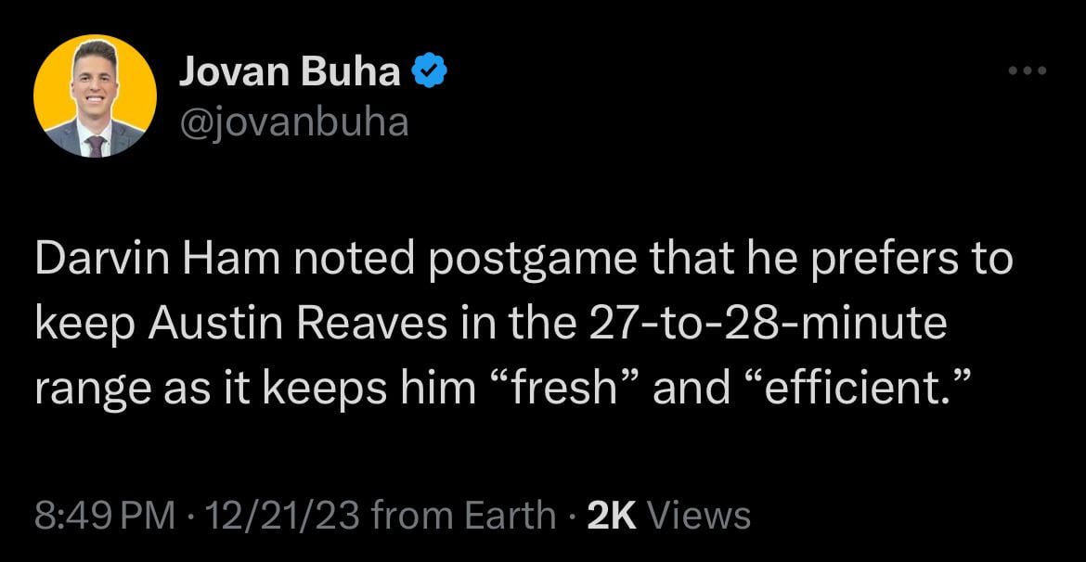The image size is (1086, 562).
Task: Click the 2K view count number
Action: (612, 515)
